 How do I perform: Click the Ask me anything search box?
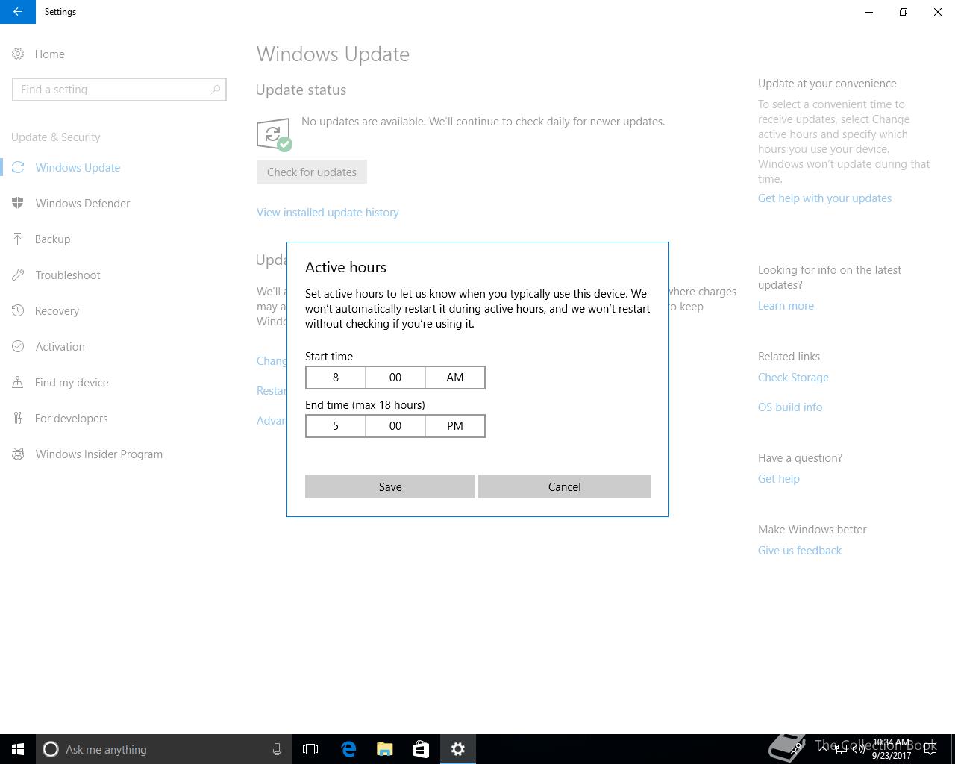click(x=164, y=749)
